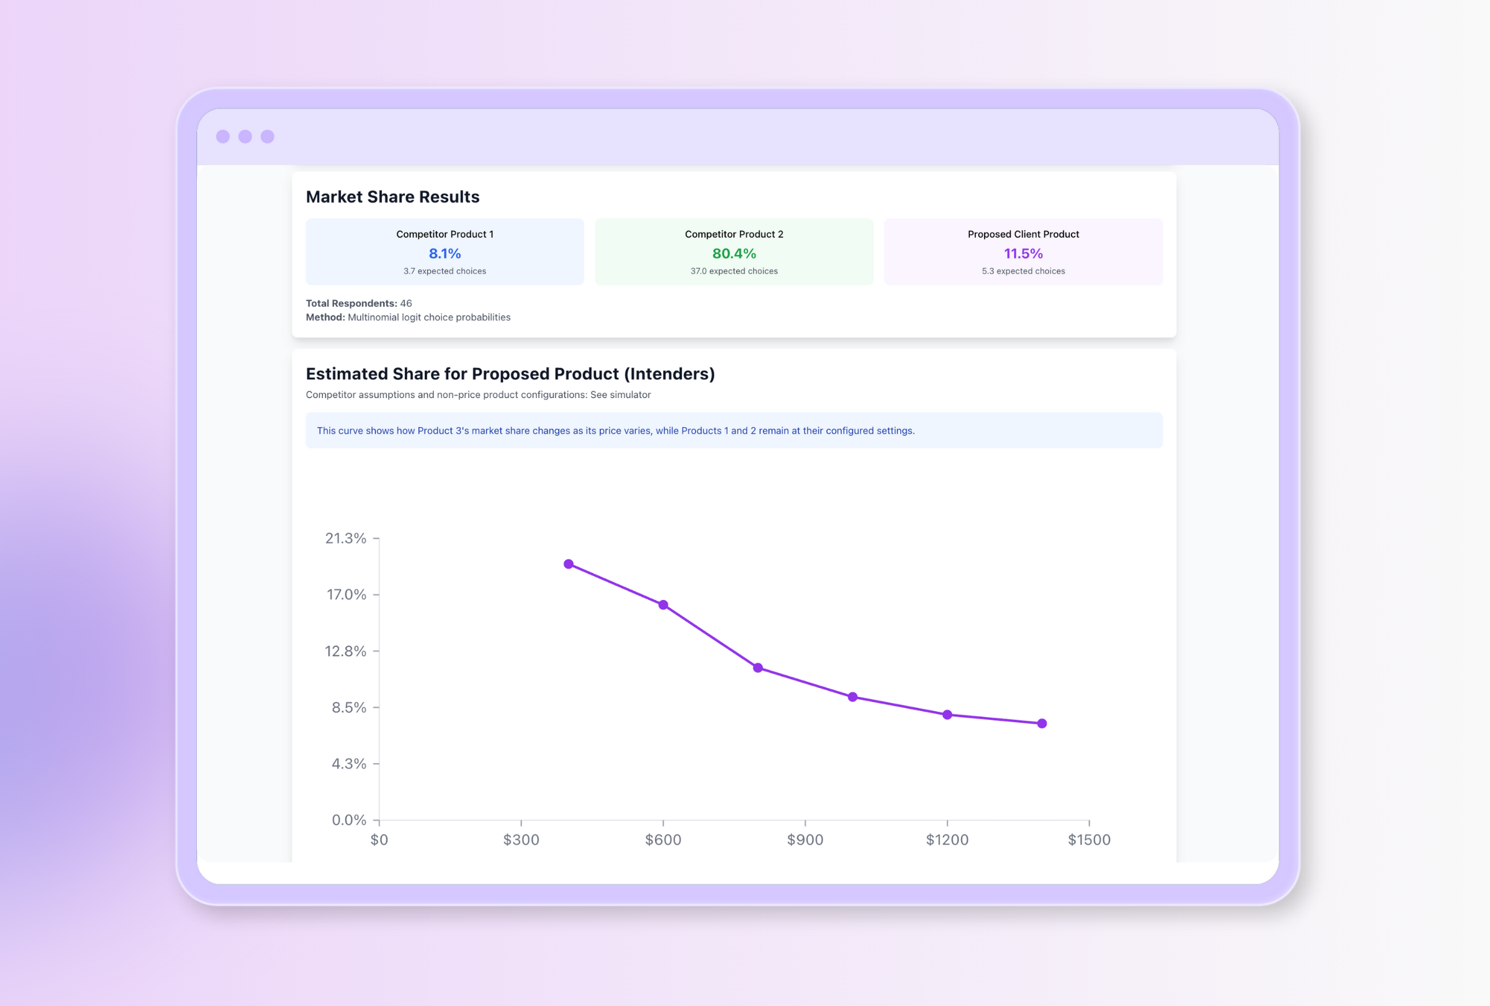The image size is (1490, 1006).
Task: Click the third window dot in title bar
Action: coord(268,137)
